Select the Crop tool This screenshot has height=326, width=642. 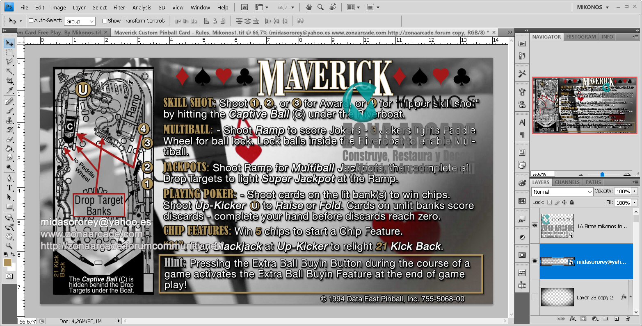pyautogui.click(x=9, y=81)
